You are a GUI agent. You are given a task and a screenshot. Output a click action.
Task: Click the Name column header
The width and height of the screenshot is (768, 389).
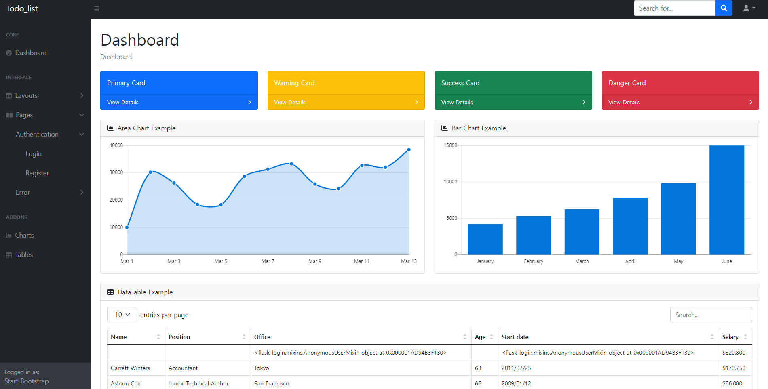[136, 337]
